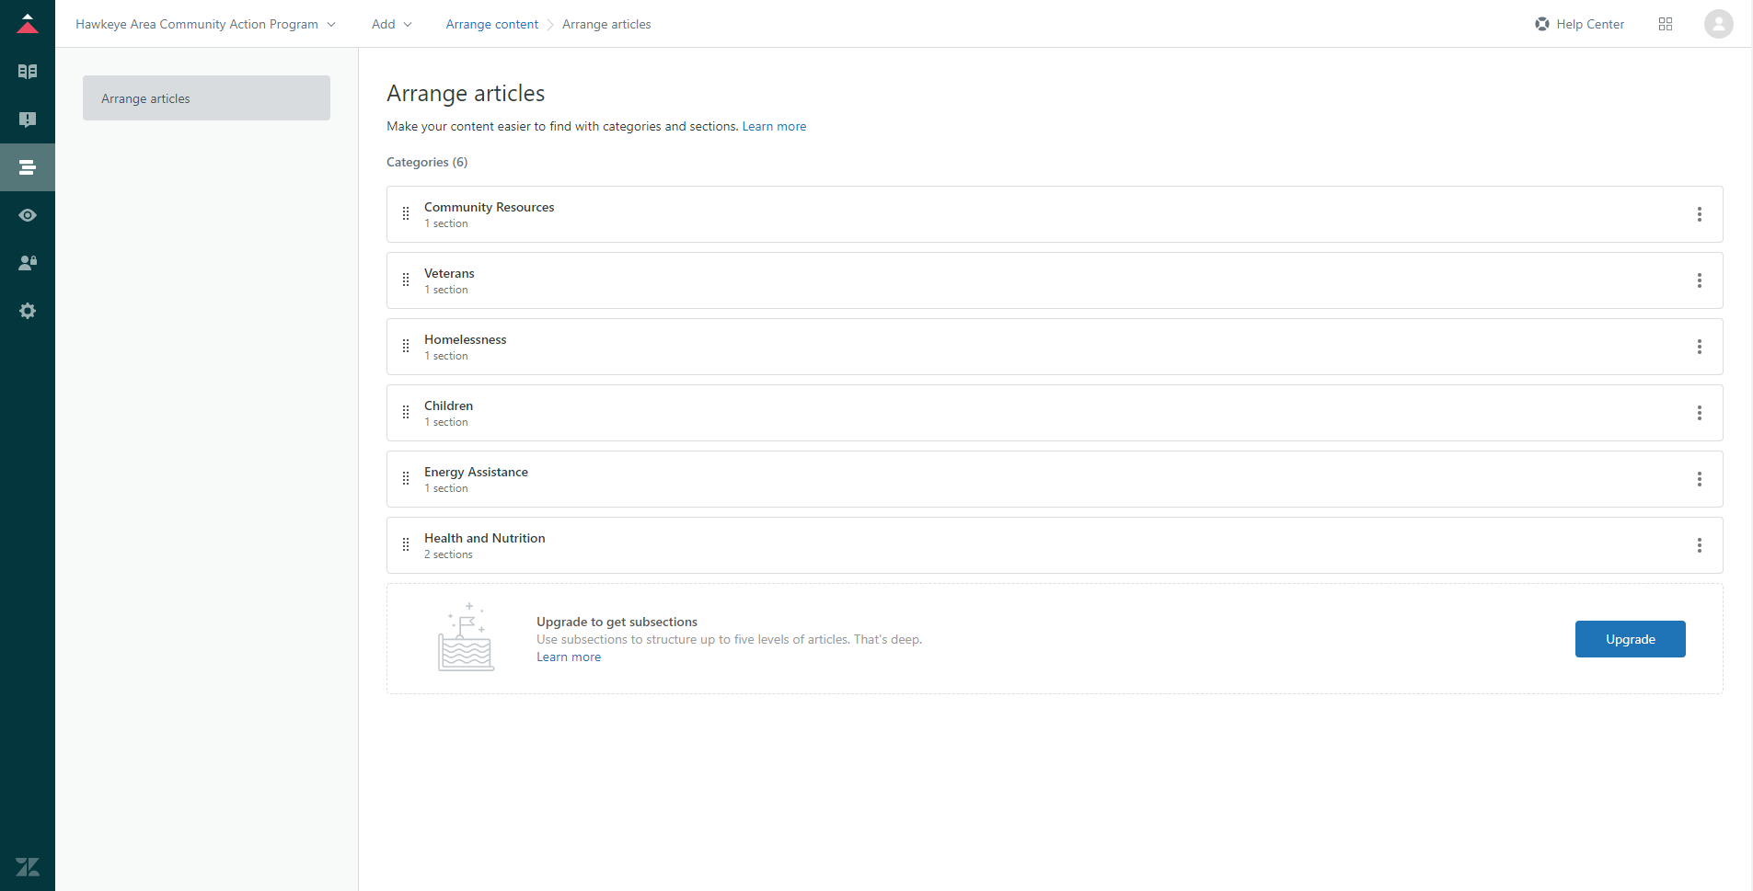Go to Arrange content breadcrumb
Viewport: 1753px width, 891px height.
[x=491, y=24]
